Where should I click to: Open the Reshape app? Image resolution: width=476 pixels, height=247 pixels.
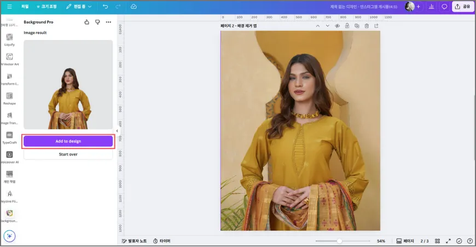9,99
